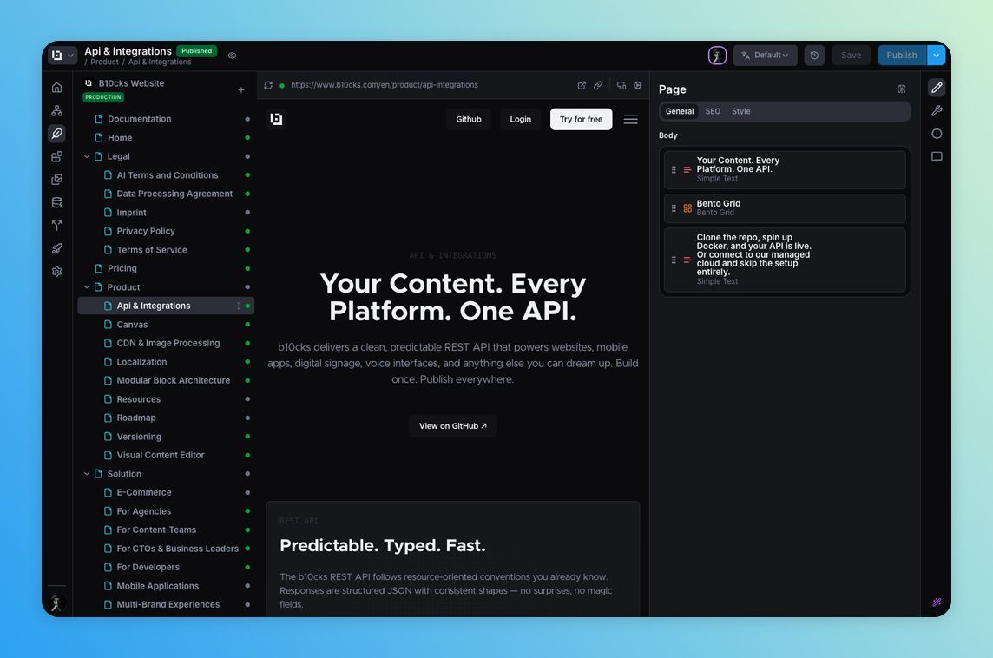Image resolution: width=993 pixels, height=658 pixels.
Task: Open the workspace logo dropdown
Action: (62, 55)
